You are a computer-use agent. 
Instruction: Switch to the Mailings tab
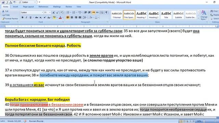[x=57, y=7]
